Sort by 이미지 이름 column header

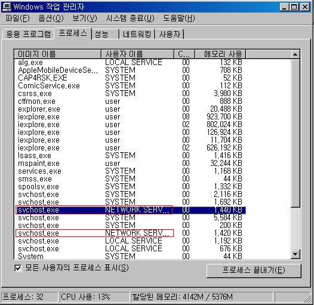pyautogui.click(x=58, y=54)
